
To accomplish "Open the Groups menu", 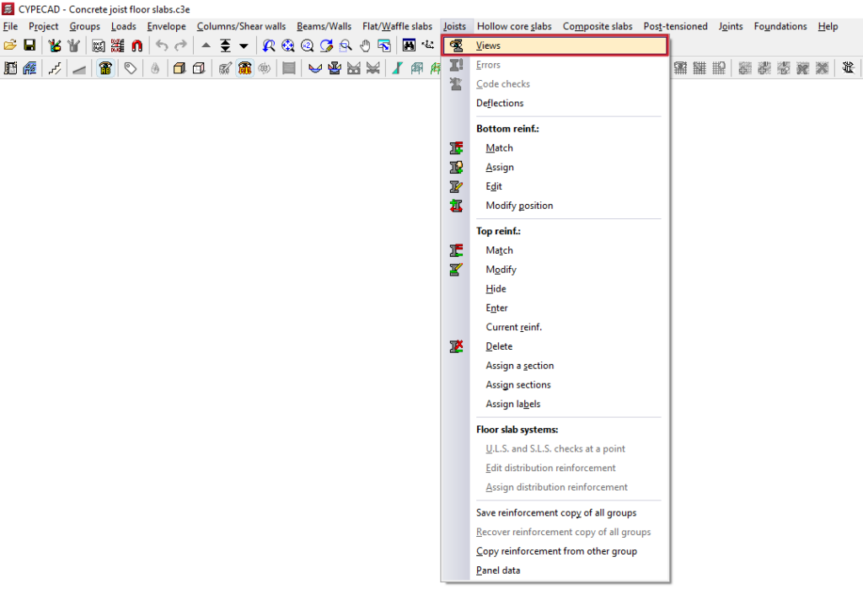I will point(85,26).
